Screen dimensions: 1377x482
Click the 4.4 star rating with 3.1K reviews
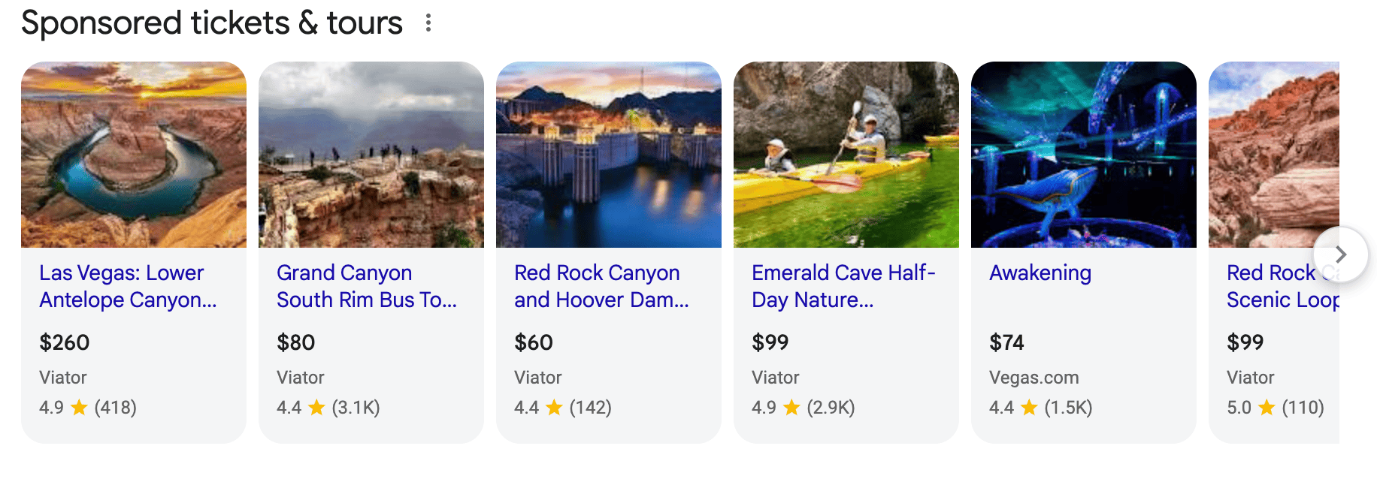328,408
